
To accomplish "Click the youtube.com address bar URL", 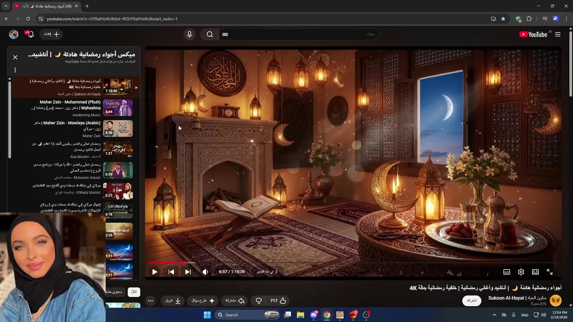I will [x=112, y=19].
